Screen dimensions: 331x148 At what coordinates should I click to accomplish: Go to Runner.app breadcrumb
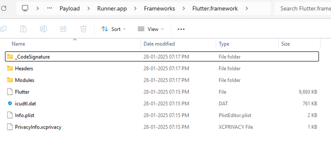tap(112, 8)
